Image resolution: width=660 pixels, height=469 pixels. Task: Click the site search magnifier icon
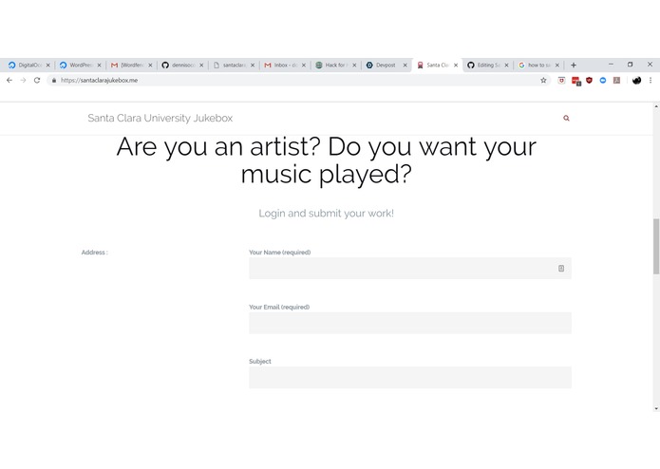(566, 118)
